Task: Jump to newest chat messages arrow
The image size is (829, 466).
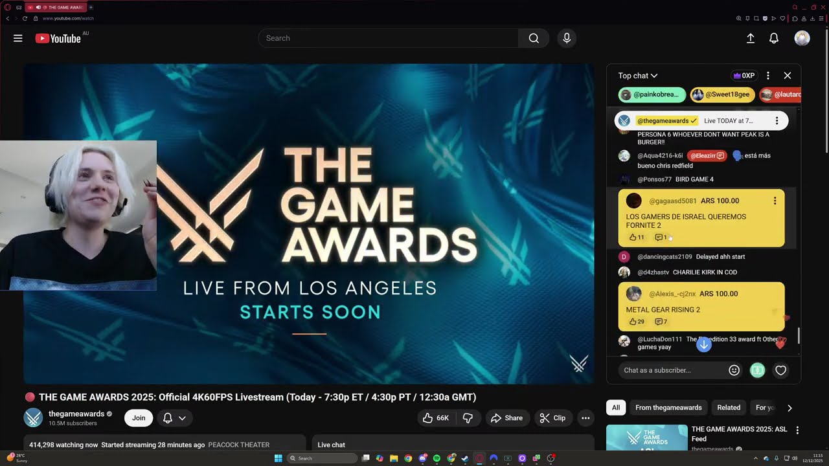Action: [704, 345]
